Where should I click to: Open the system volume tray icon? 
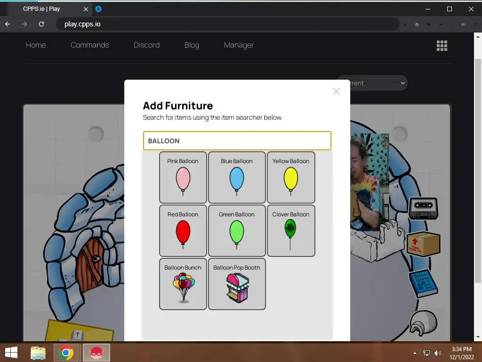pyautogui.click(x=437, y=353)
